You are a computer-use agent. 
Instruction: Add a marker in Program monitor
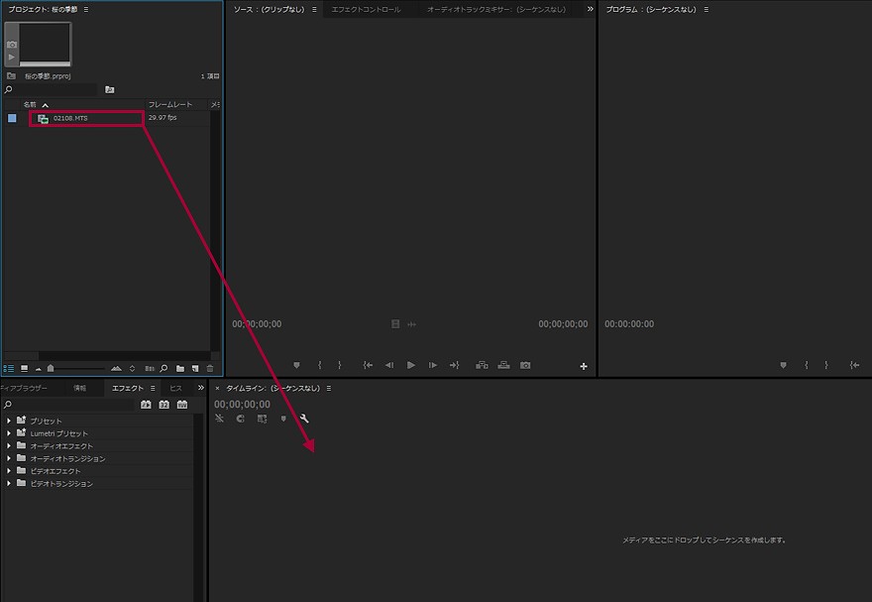tap(783, 366)
